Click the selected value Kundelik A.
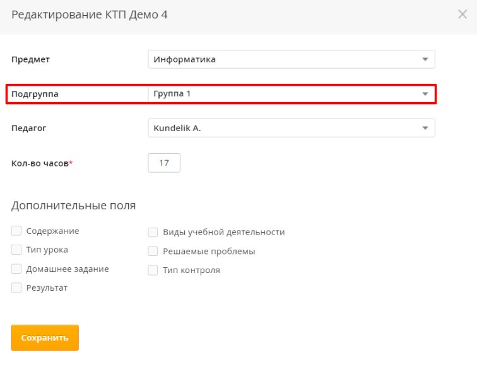This screenshot has height=372, width=477. tap(177, 128)
